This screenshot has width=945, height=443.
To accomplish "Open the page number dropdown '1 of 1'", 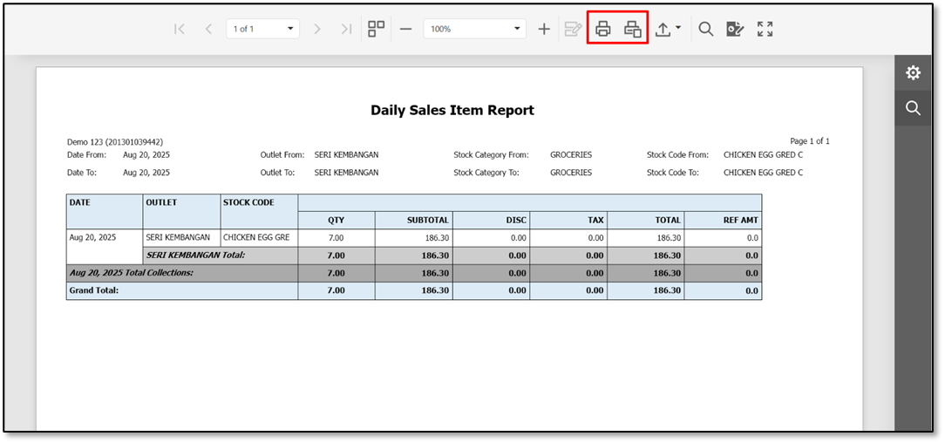I will (262, 29).
